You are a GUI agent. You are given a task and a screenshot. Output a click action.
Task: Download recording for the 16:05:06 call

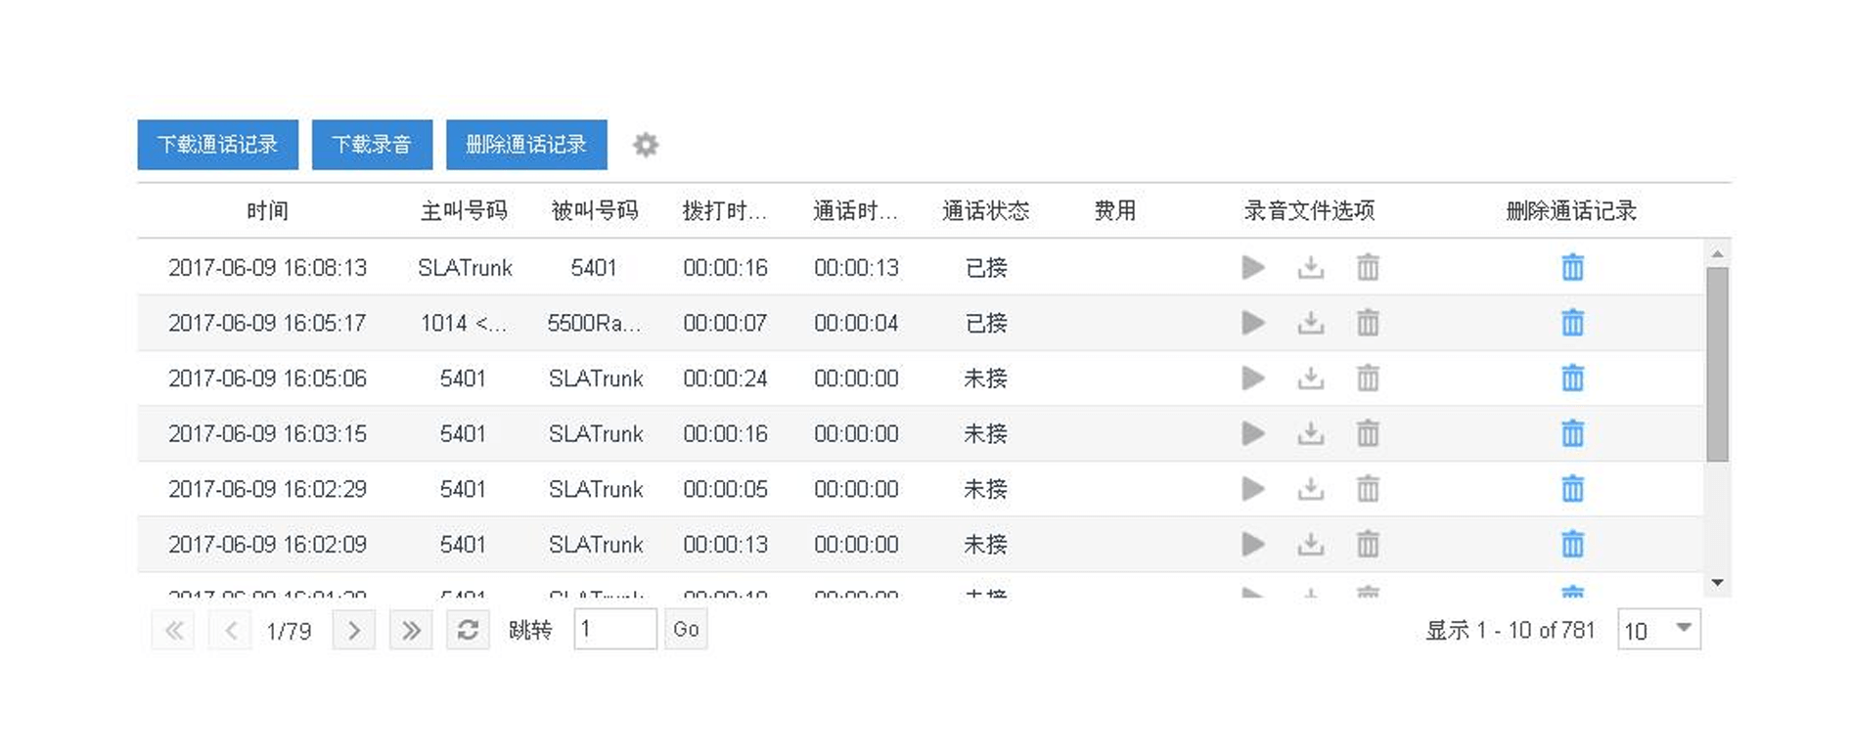click(1311, 378)
